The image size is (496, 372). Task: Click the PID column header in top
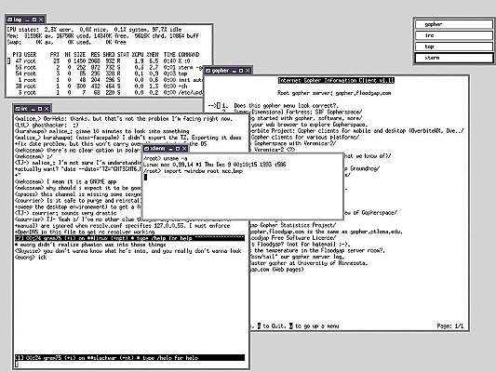17,55
